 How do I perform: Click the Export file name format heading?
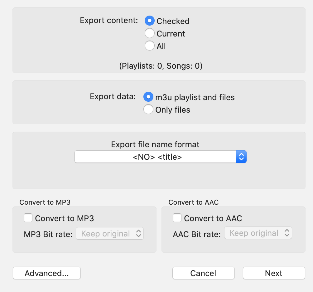[x=155, y=144]
